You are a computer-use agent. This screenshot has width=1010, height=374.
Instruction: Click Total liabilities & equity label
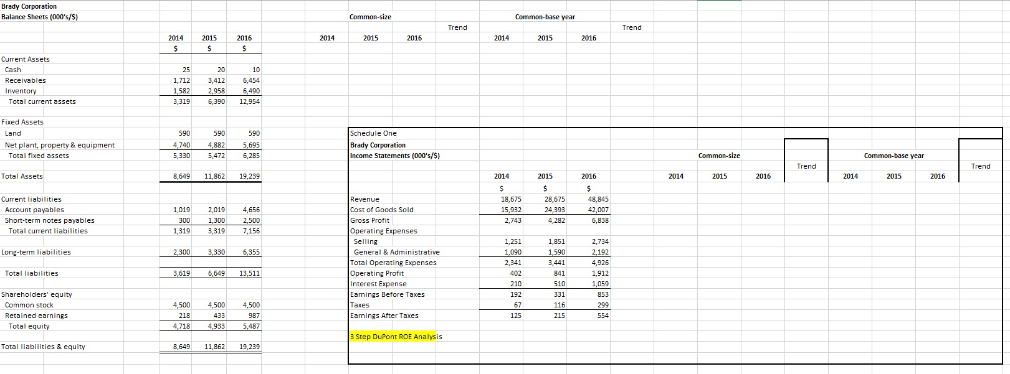pos(43,347)
